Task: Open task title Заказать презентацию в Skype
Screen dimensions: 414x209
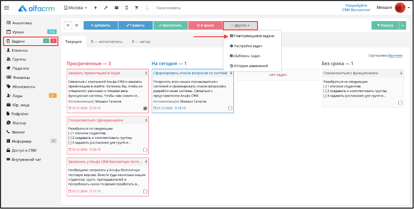Action: (x=94, y=73)
